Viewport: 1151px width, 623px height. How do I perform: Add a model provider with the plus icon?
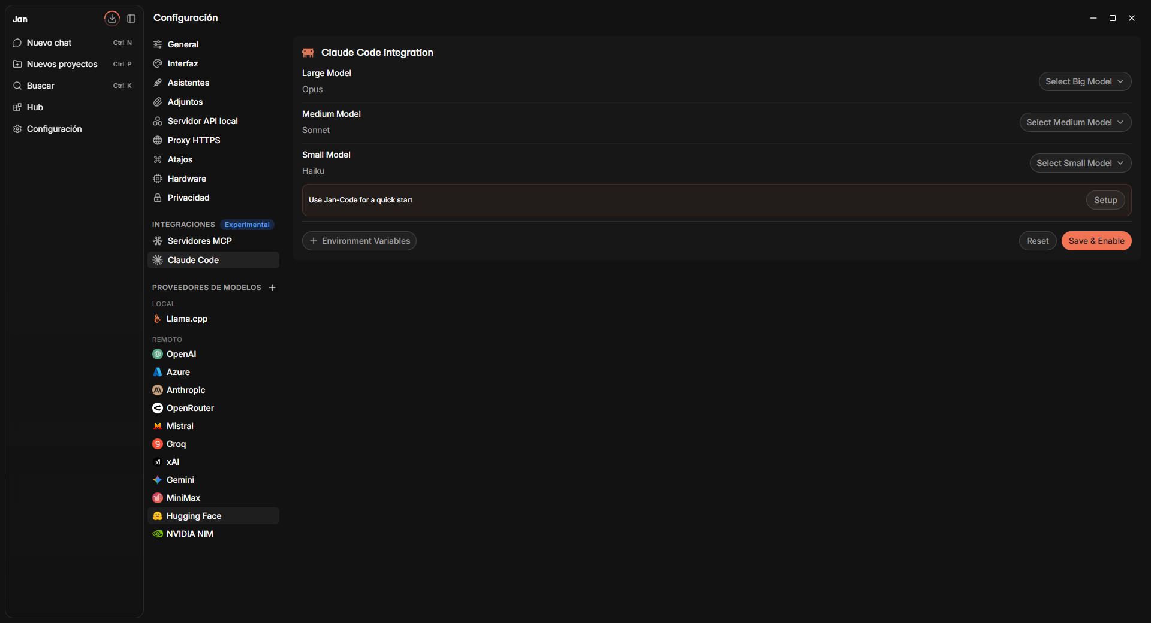tap(272, 288)
